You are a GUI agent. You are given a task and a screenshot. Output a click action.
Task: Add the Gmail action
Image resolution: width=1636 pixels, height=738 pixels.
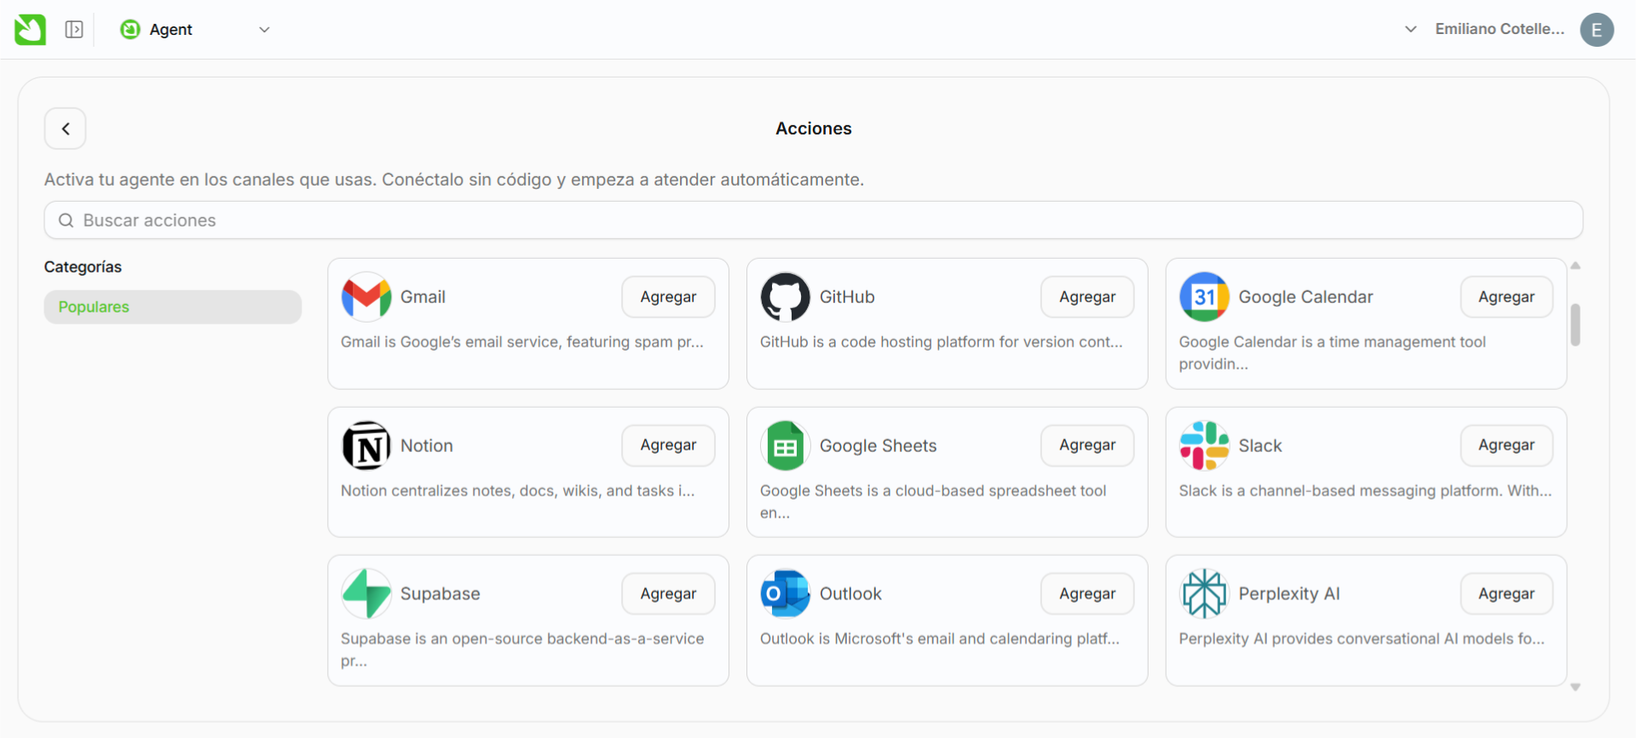coord(668,297)
